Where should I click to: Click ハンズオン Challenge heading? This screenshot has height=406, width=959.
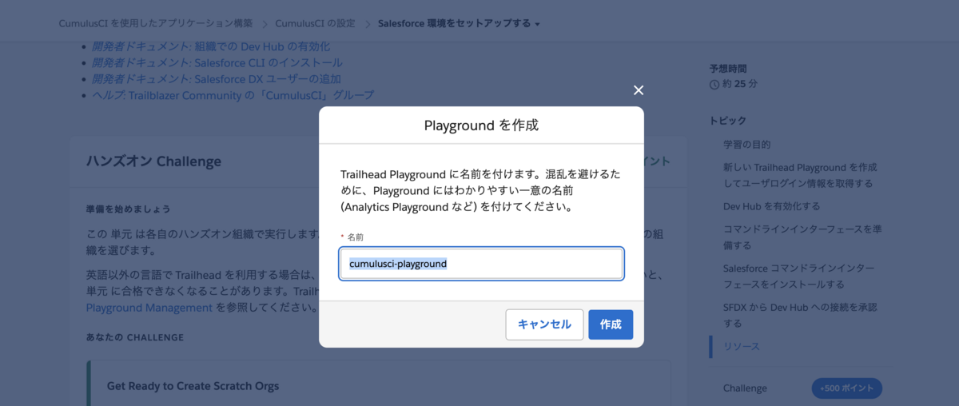[153, 161]
